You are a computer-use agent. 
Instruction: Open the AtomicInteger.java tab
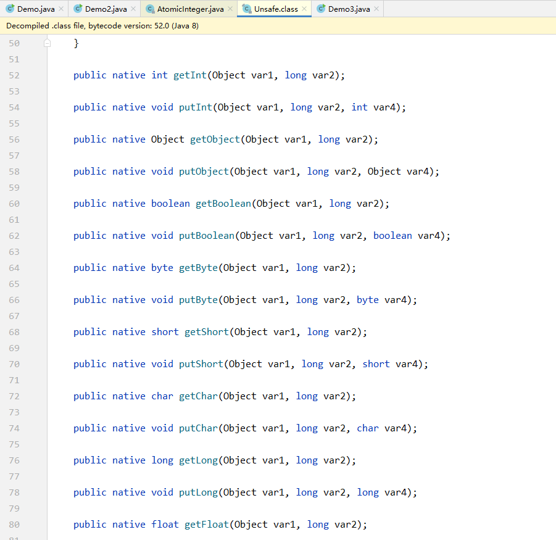tap(190, 9)
